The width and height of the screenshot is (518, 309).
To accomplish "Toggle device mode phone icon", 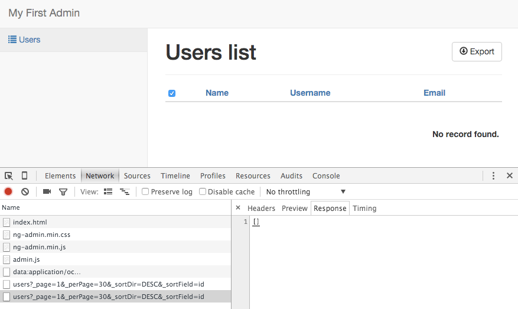I will [x=24, y=175].
